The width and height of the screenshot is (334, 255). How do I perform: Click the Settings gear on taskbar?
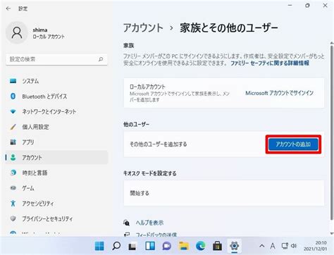pyautogui.click(x=234, y=246)
